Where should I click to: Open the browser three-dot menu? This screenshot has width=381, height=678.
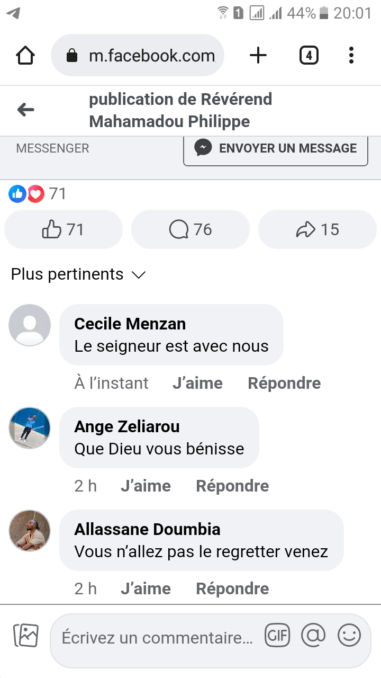click(351, 56)
